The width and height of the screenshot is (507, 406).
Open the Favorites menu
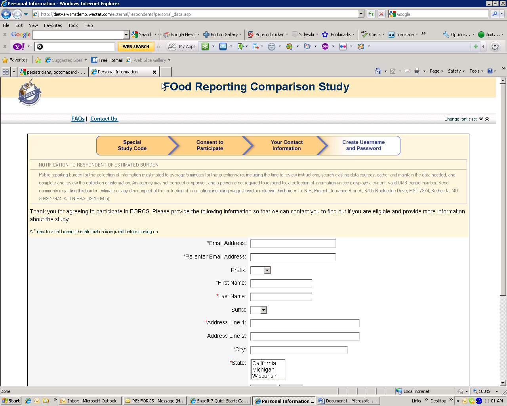[x=53, y=25]
